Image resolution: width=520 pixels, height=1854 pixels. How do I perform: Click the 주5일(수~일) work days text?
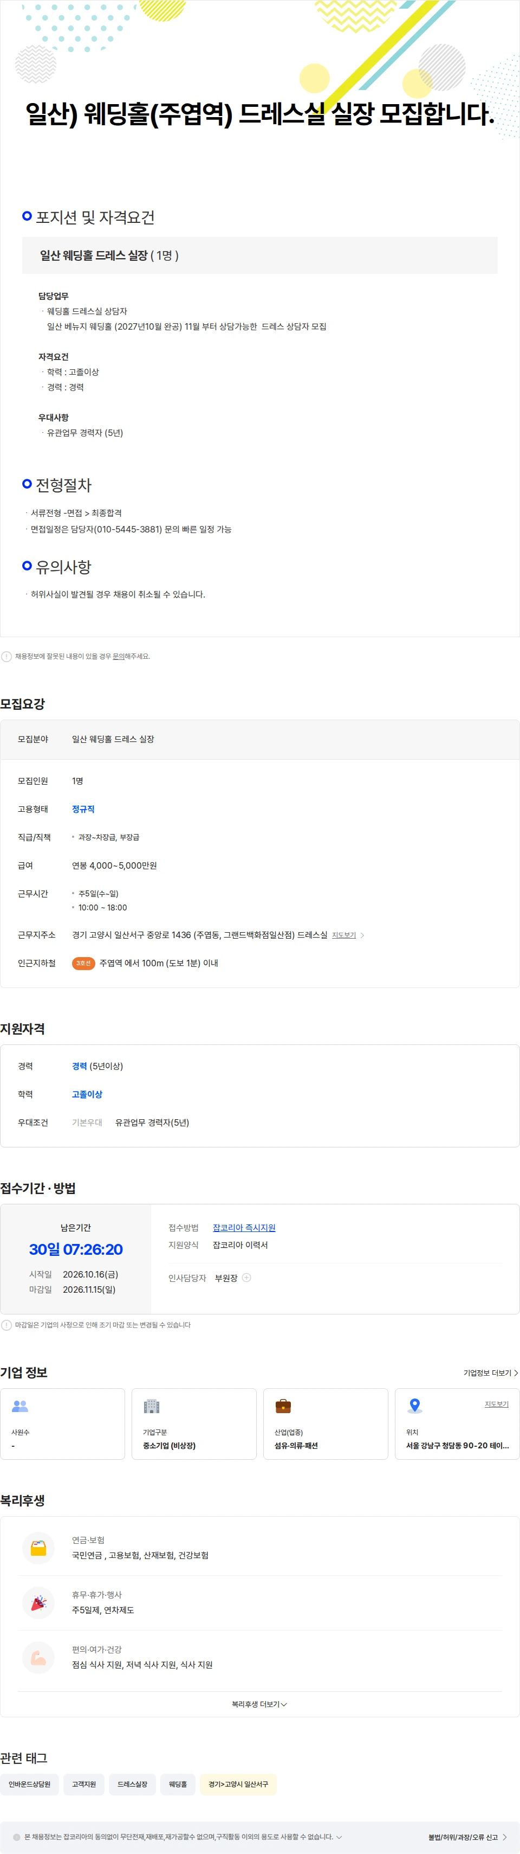tap(99, 893)
